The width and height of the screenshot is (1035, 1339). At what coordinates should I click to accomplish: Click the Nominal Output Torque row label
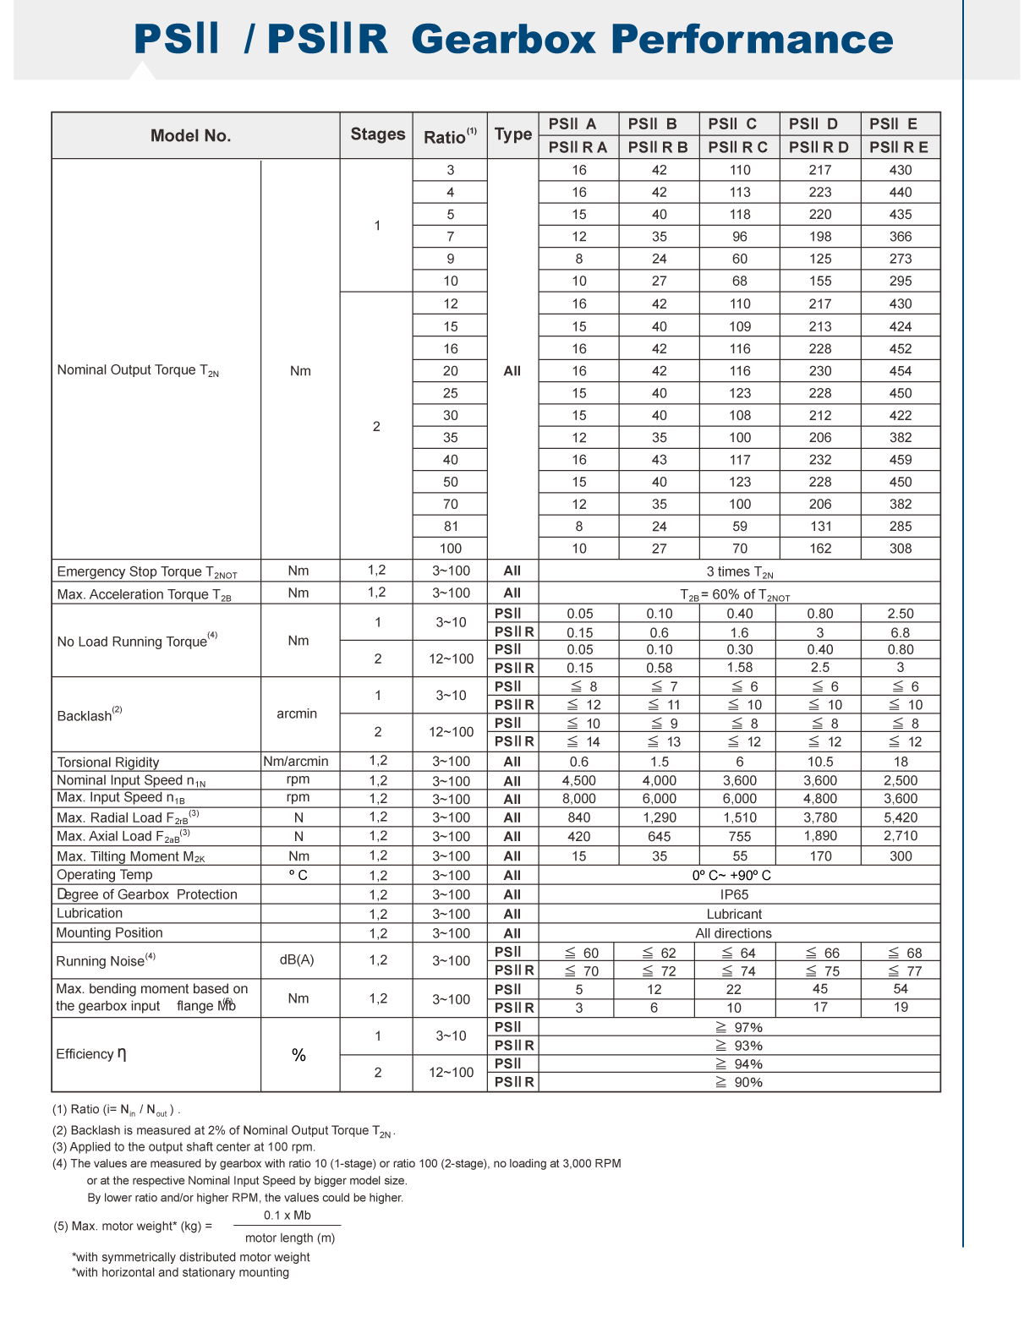pyautogui.click(x=138, y=370)
